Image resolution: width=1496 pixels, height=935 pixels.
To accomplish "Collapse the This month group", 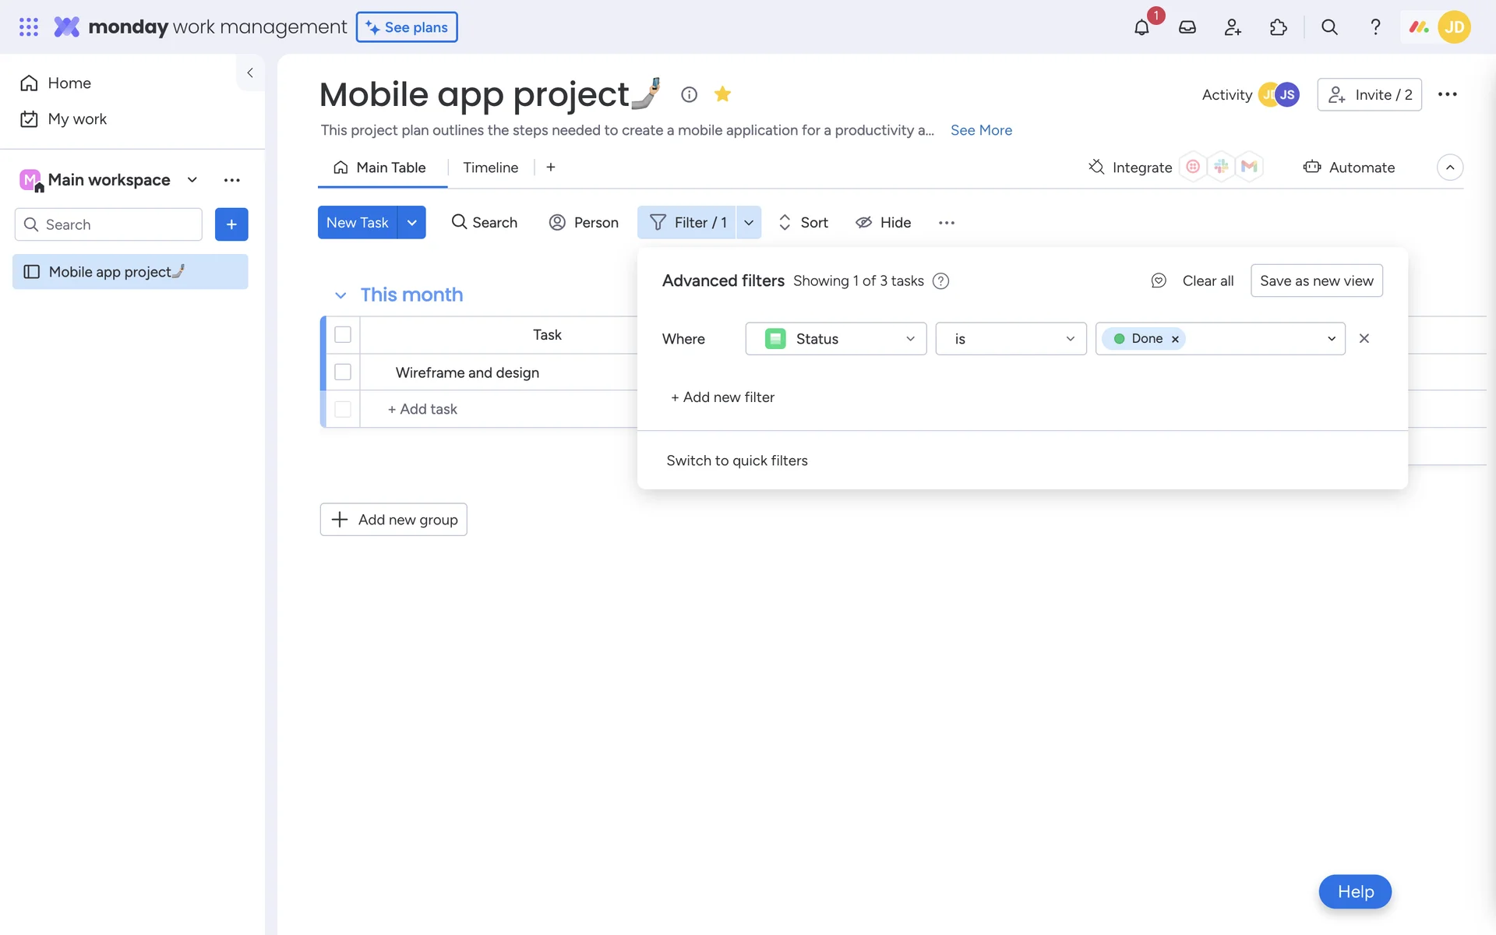I will pos(340,295).
